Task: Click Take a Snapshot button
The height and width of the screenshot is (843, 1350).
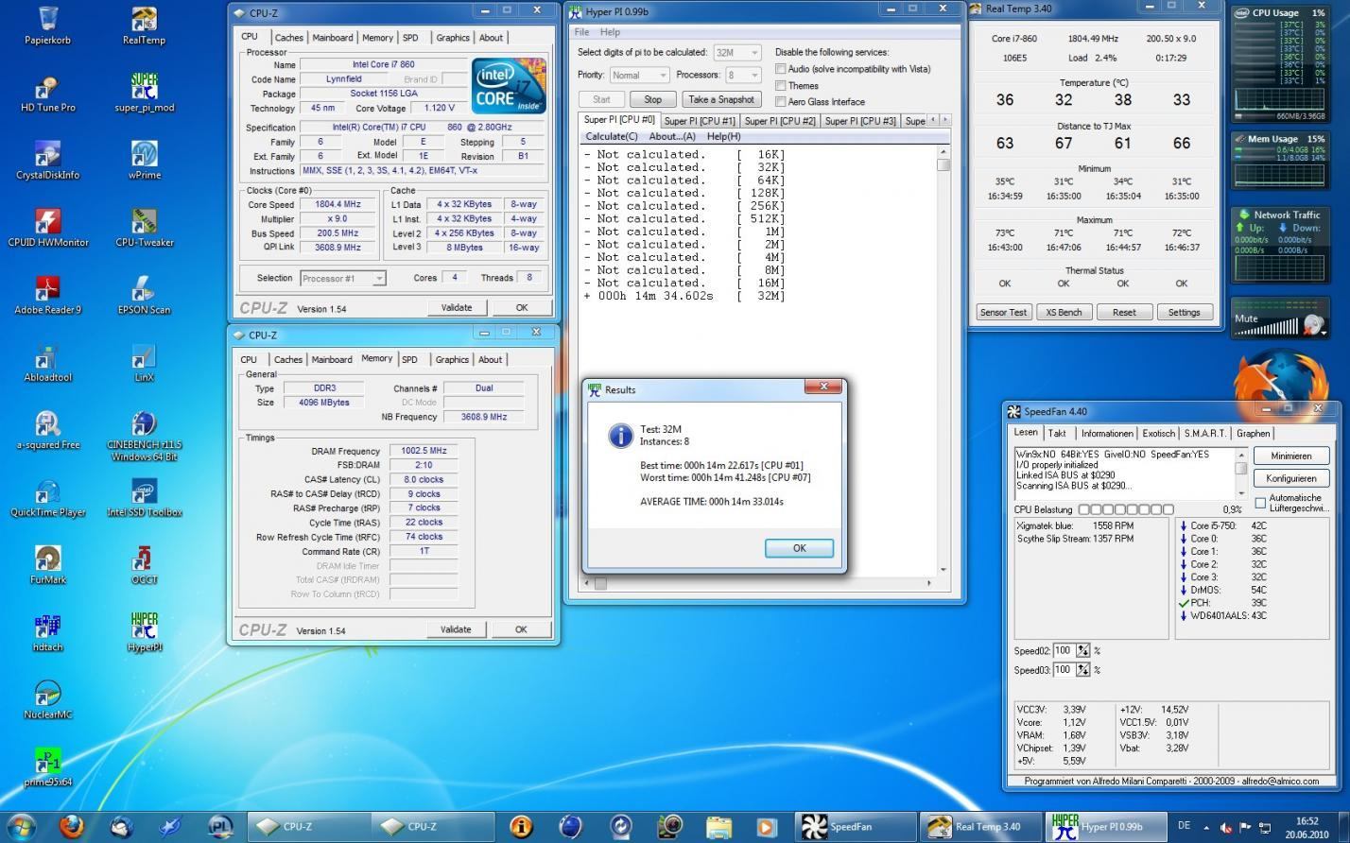Action: tap(721, 99)
